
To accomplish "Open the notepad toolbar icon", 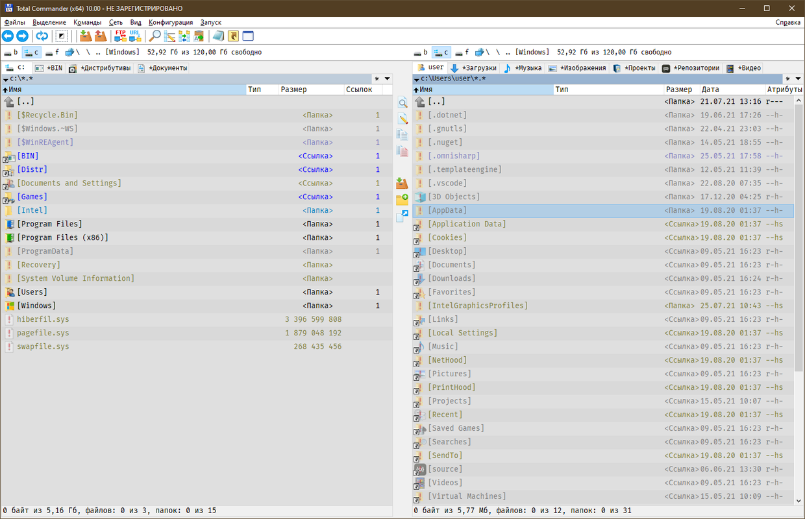I will tap(218, 36).
